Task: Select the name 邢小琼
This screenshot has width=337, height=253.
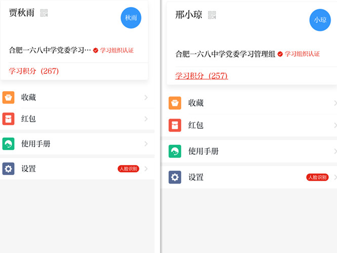Action: pyautogui.click(x=189, y=15)
